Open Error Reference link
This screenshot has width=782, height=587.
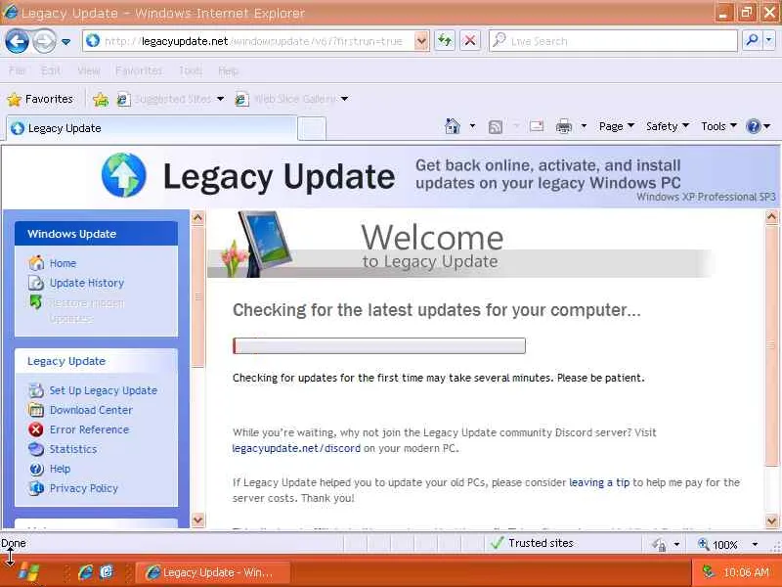(x=89, y=429)
